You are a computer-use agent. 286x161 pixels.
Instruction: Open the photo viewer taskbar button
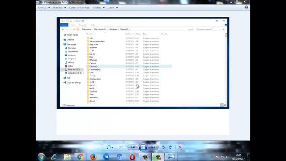point(171,157)
